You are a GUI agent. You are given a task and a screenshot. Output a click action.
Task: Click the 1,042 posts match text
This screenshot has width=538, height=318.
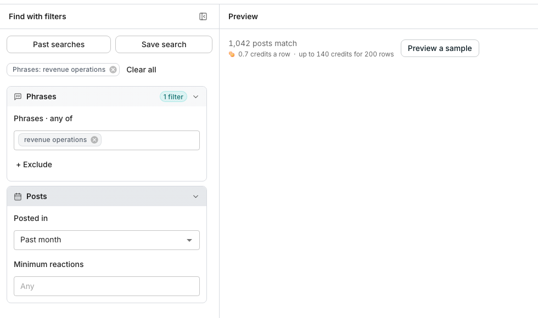click(263, 43)
